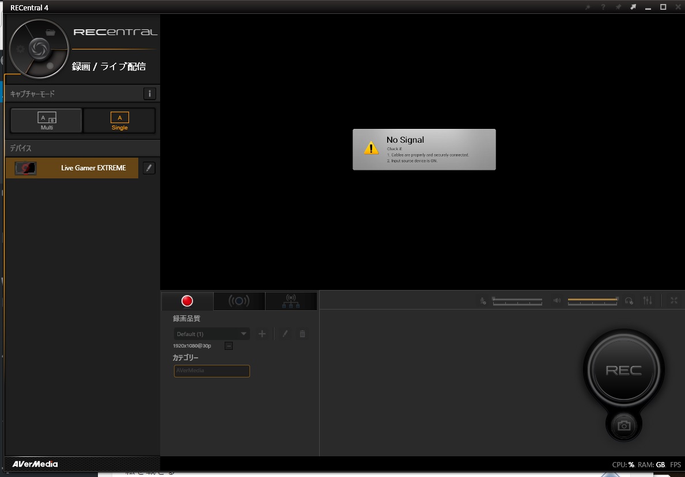
Task: Start recording with the REC button
Action: click(x=623, y=370)
